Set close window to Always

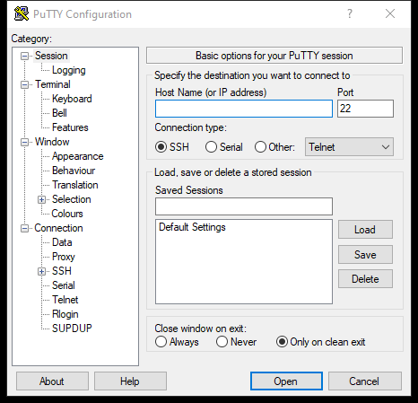[161, 342]
